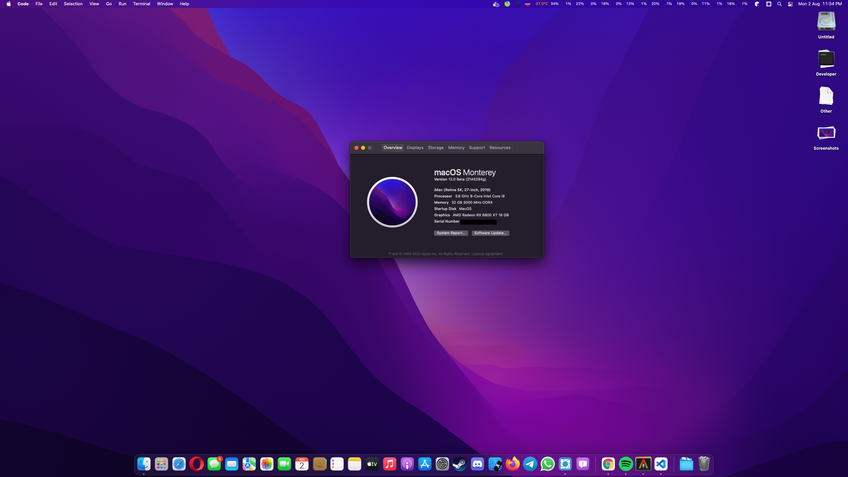Open Spotify from the Dock
Image resolution: width=848 pixels, height=477 pixels.
pos(626,464)
